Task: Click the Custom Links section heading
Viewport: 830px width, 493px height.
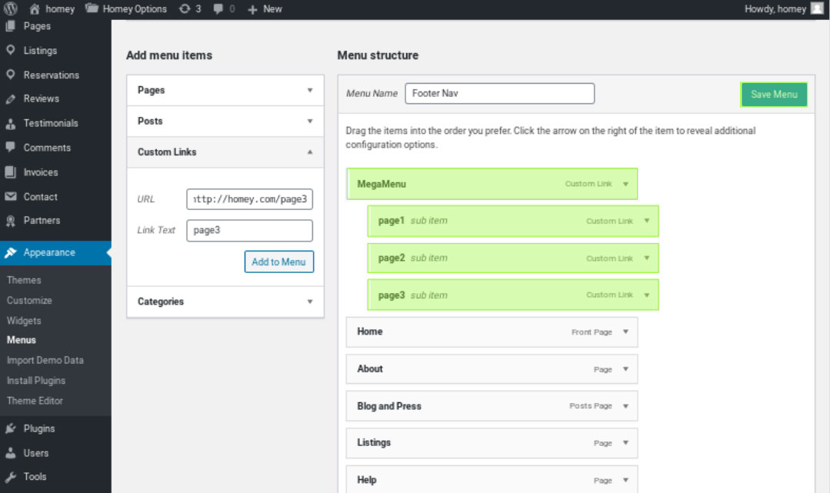Action: pyautogui.click(x=167, y=152)
